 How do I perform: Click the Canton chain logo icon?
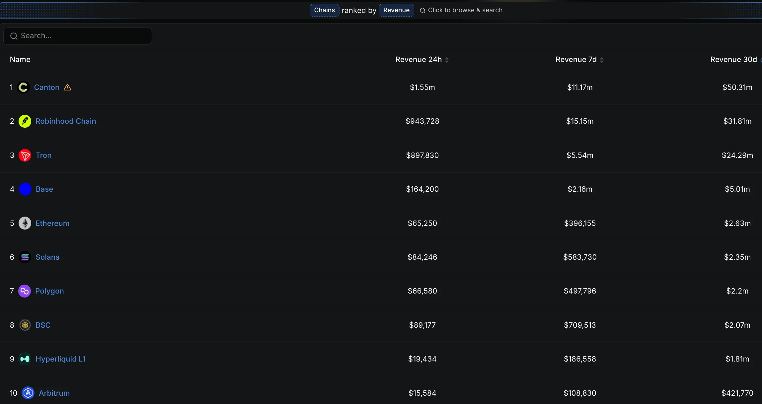click(23, 87)
